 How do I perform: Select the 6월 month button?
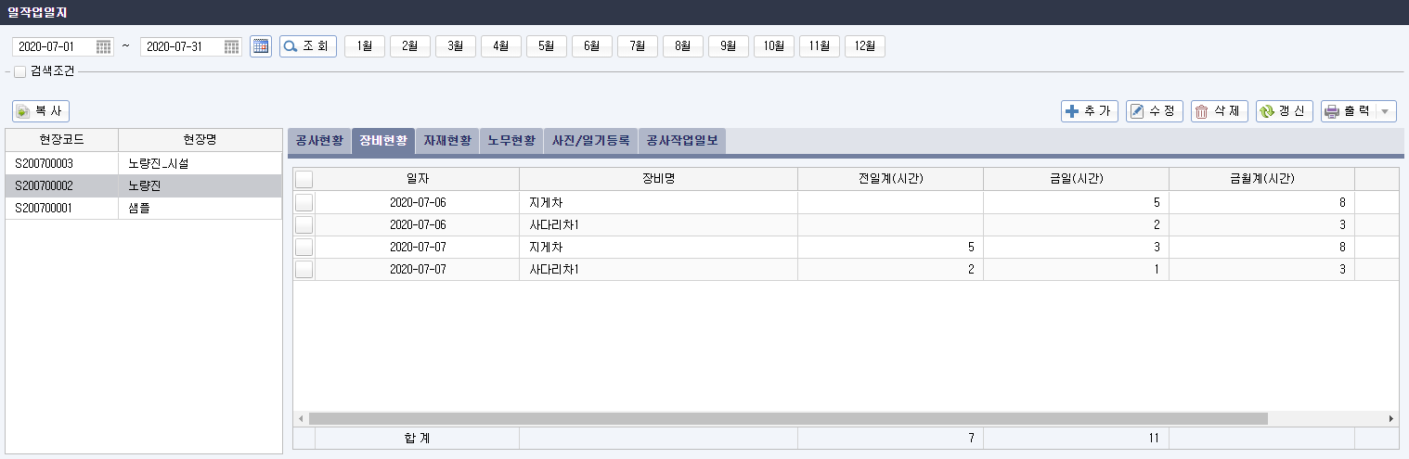pos(592,46)
